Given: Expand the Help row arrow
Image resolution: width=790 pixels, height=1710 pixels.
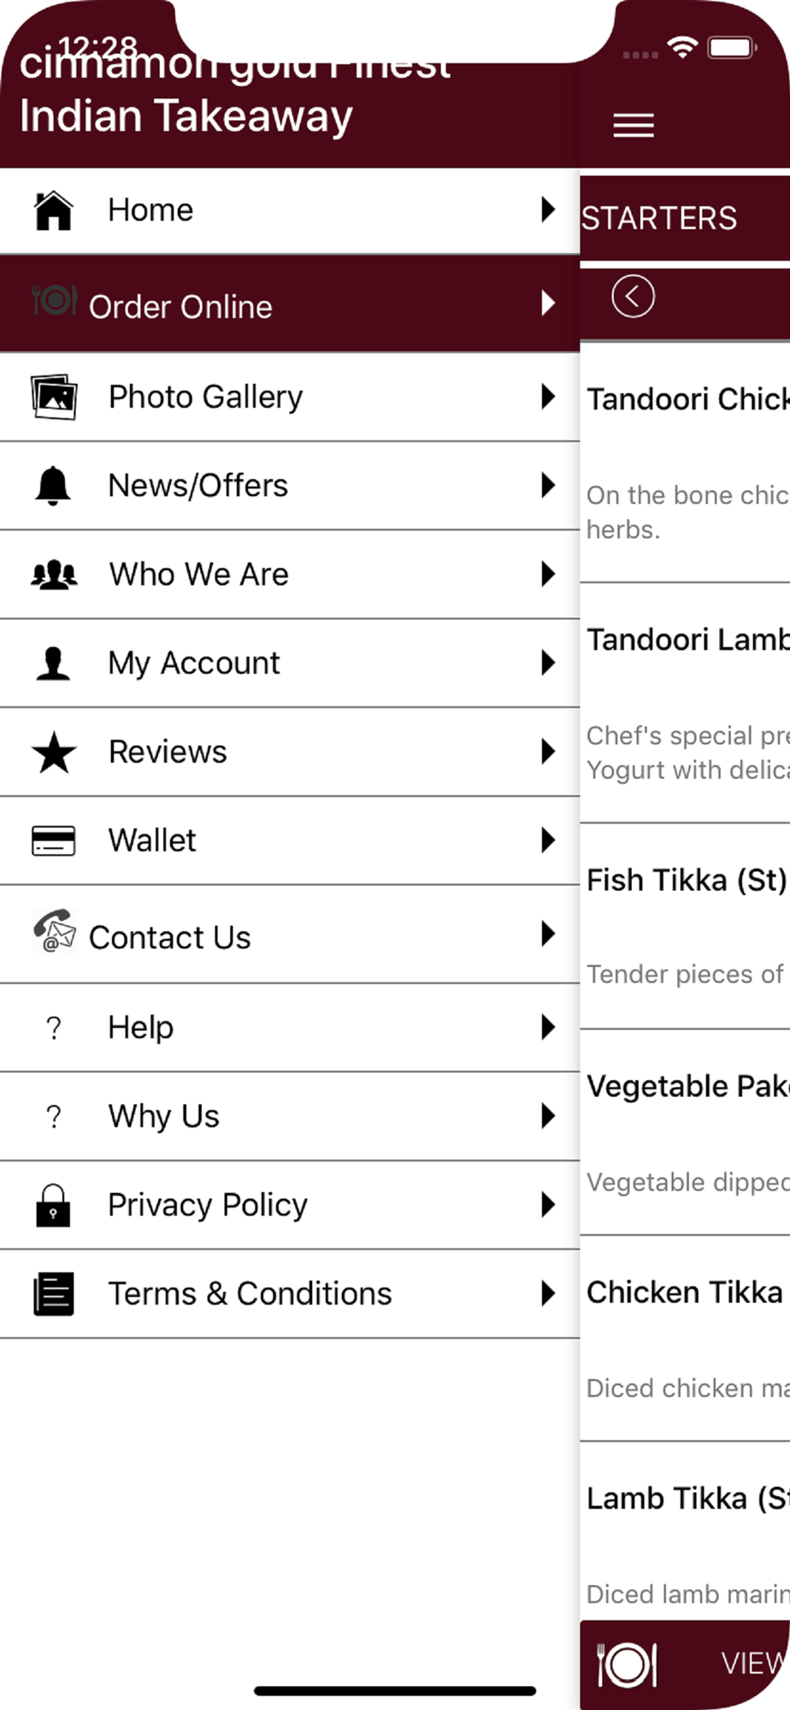Looking at the screenshot, I should 548,1027.
